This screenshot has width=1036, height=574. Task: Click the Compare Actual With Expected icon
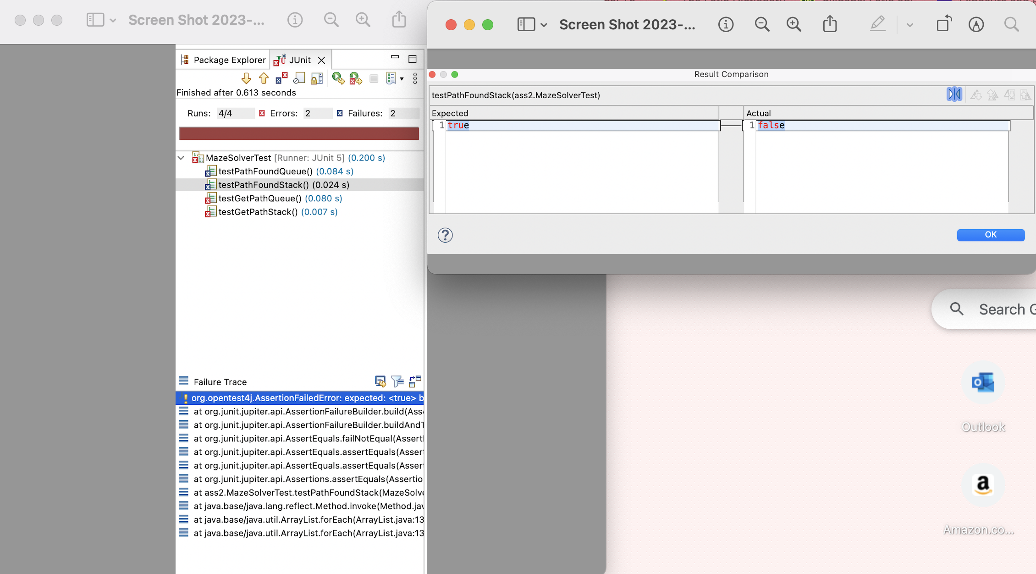tap(415, 381)
